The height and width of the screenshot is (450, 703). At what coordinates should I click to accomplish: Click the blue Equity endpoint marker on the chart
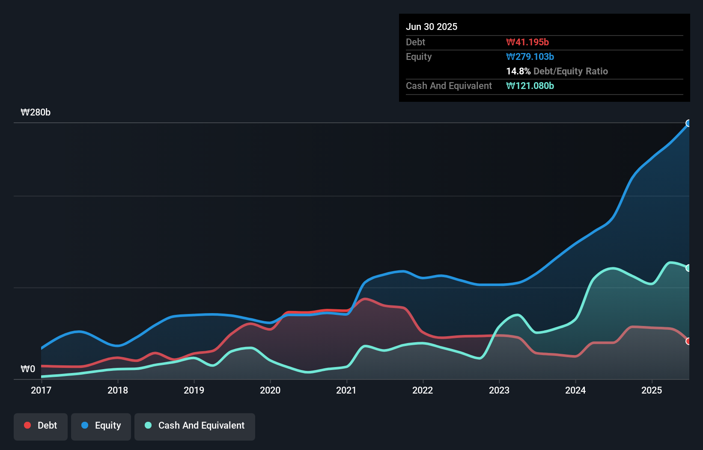pyautogui.click(x=688, y=124)
